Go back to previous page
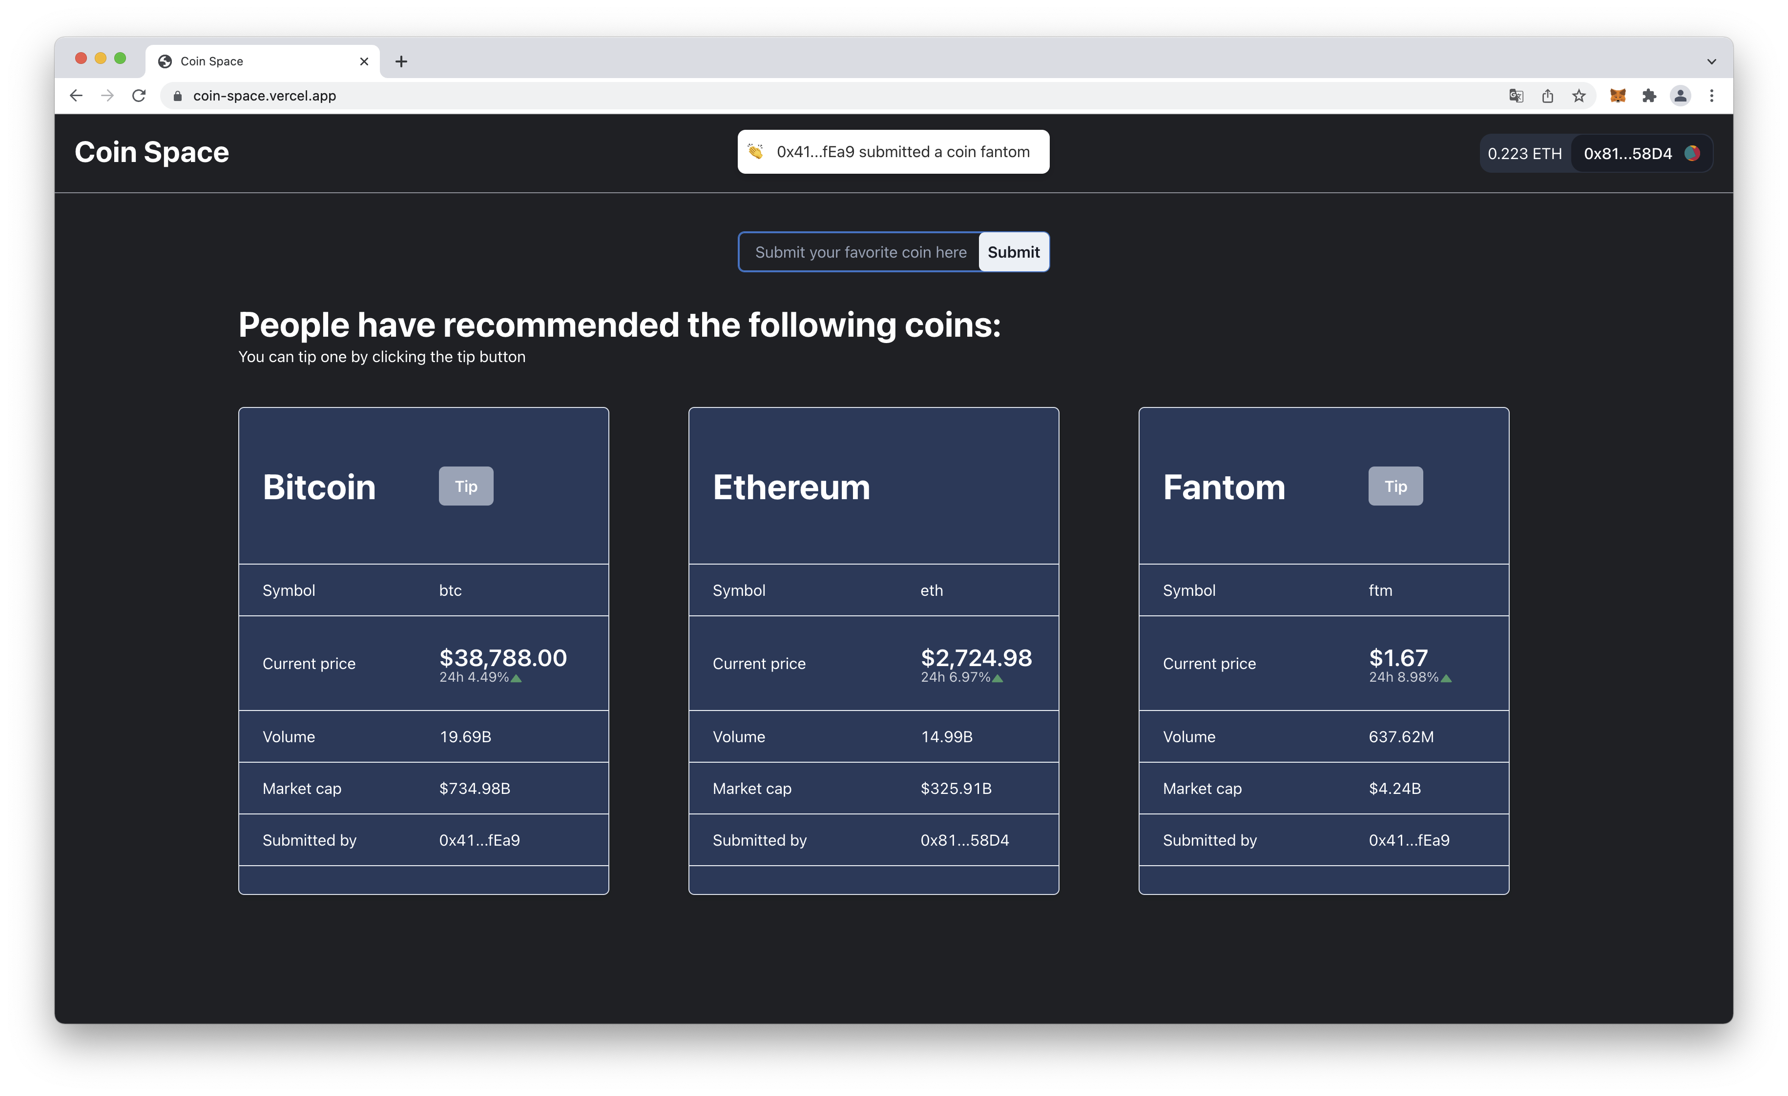The image size is (1788, 1096). click(76, 96)
